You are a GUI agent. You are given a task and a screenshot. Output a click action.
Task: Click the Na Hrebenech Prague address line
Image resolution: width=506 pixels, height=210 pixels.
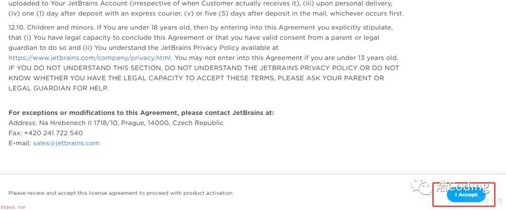116,123
